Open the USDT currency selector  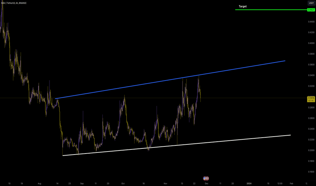tap(311, 3)
